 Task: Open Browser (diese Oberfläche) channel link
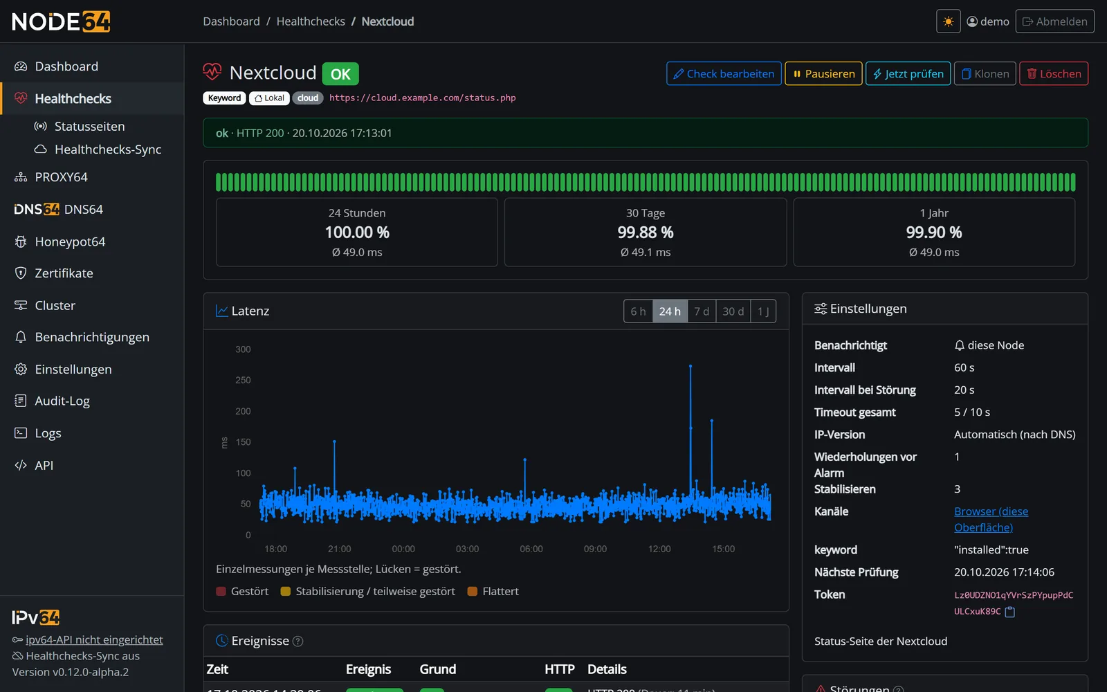pyautogui.click(x=991, y=519)
